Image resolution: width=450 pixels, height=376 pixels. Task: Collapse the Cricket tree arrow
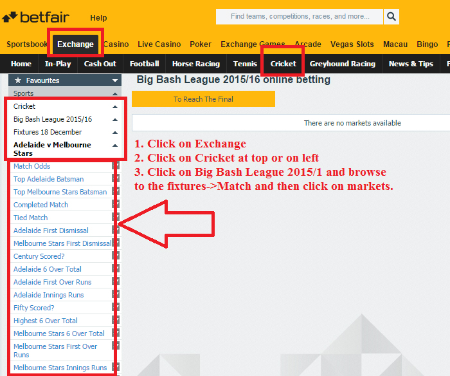coord(115,107)
